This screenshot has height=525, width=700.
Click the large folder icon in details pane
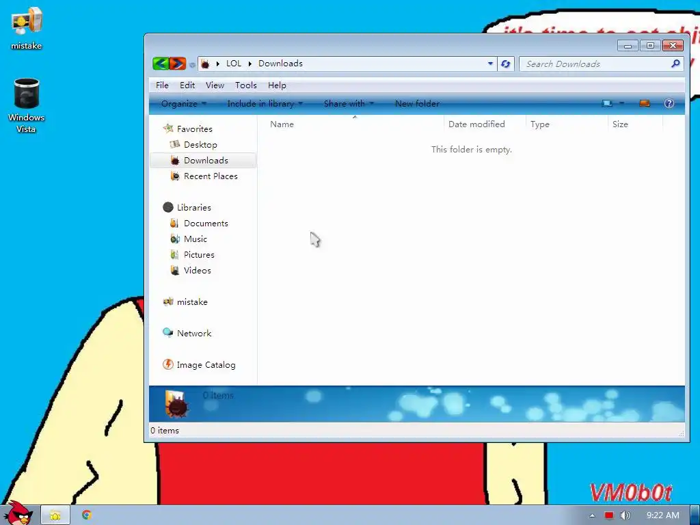(176, 403)
